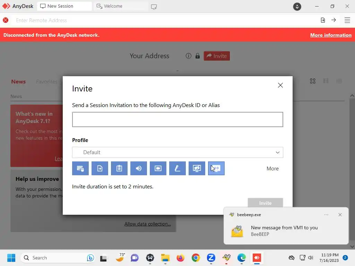Screen dimensions: 355x266
Task: Open clock showing 11:19 PM
Action: tap(329, 258)
